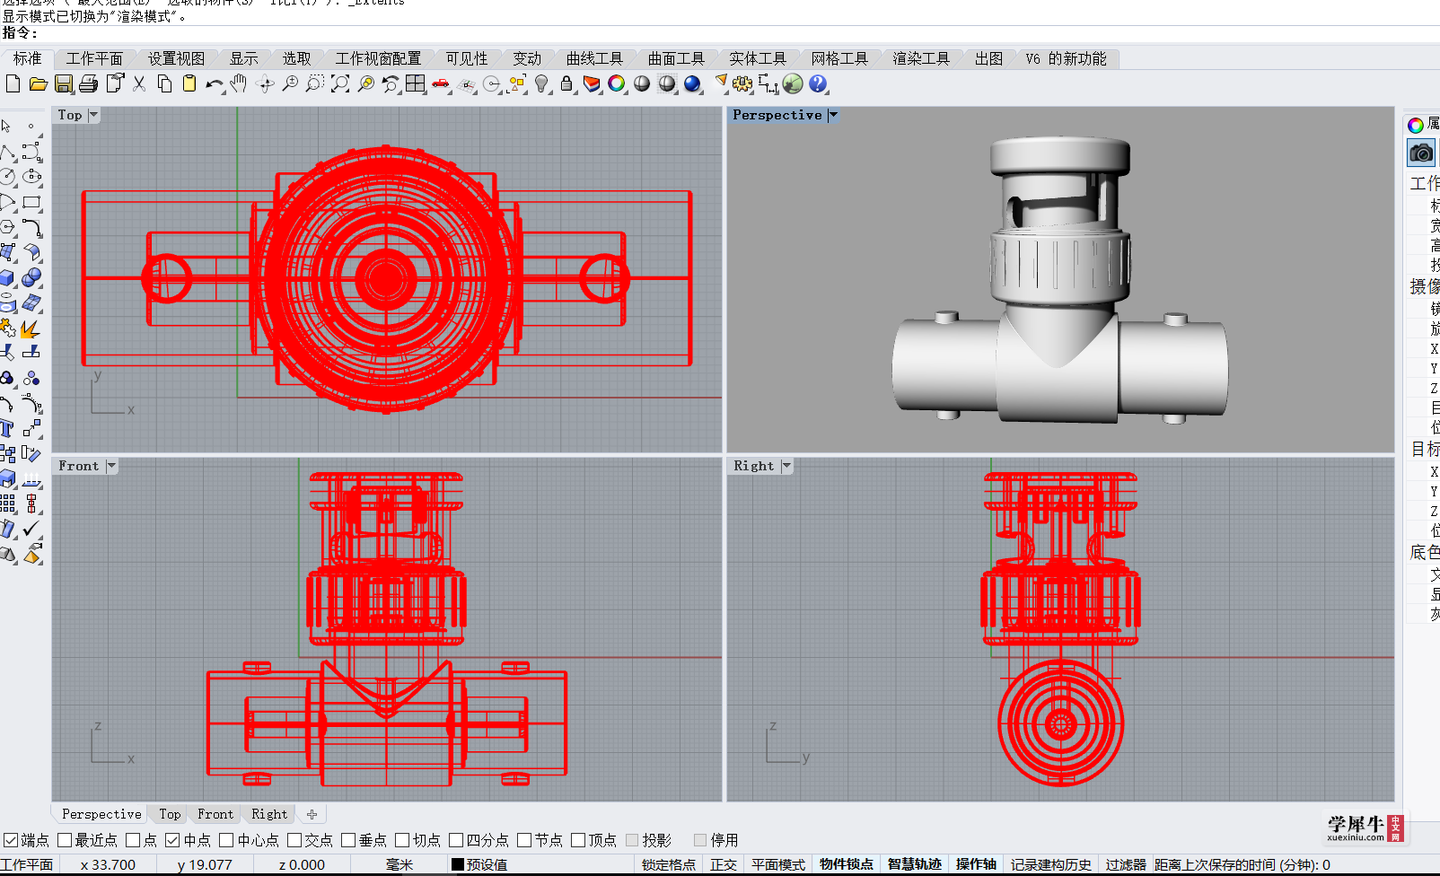Toggle the 四分点 osnap checkbox
Screen dimensions: 1440x876
456,840
